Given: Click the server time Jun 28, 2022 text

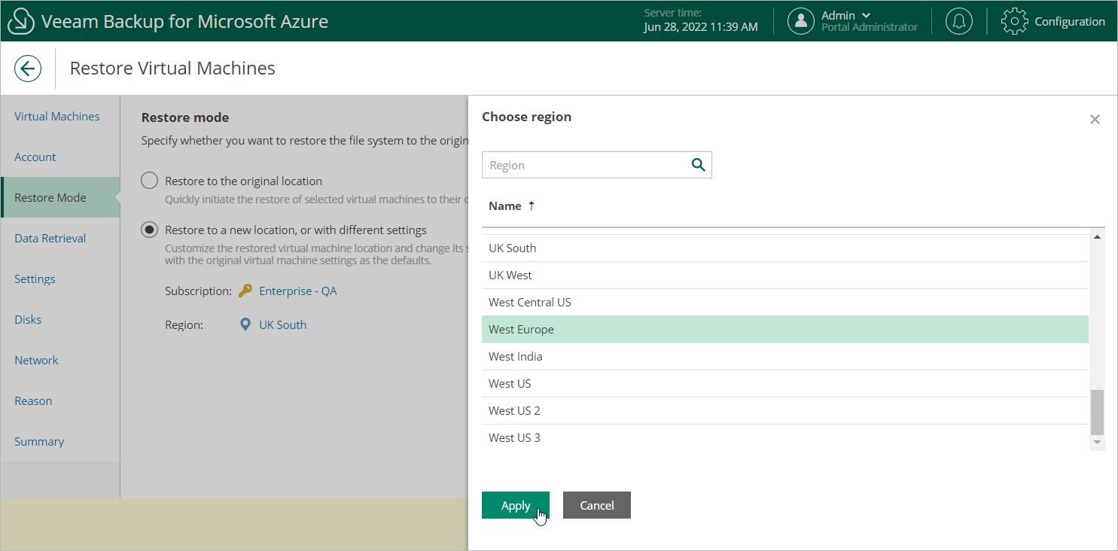Looking at the screenshot, I should 701,27.
